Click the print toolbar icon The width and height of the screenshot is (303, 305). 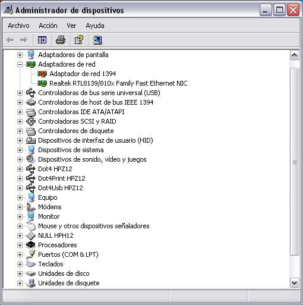[61, 40]
